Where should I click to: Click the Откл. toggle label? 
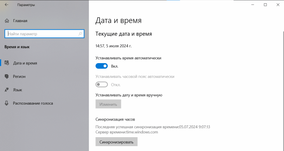tap(116, 85)
